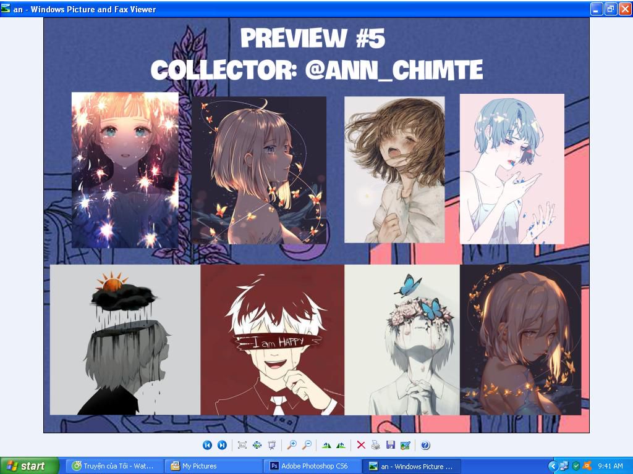Screen dimensions: 633x474
Task: Open the green shield security tray icon
Action: pos(576,466)
